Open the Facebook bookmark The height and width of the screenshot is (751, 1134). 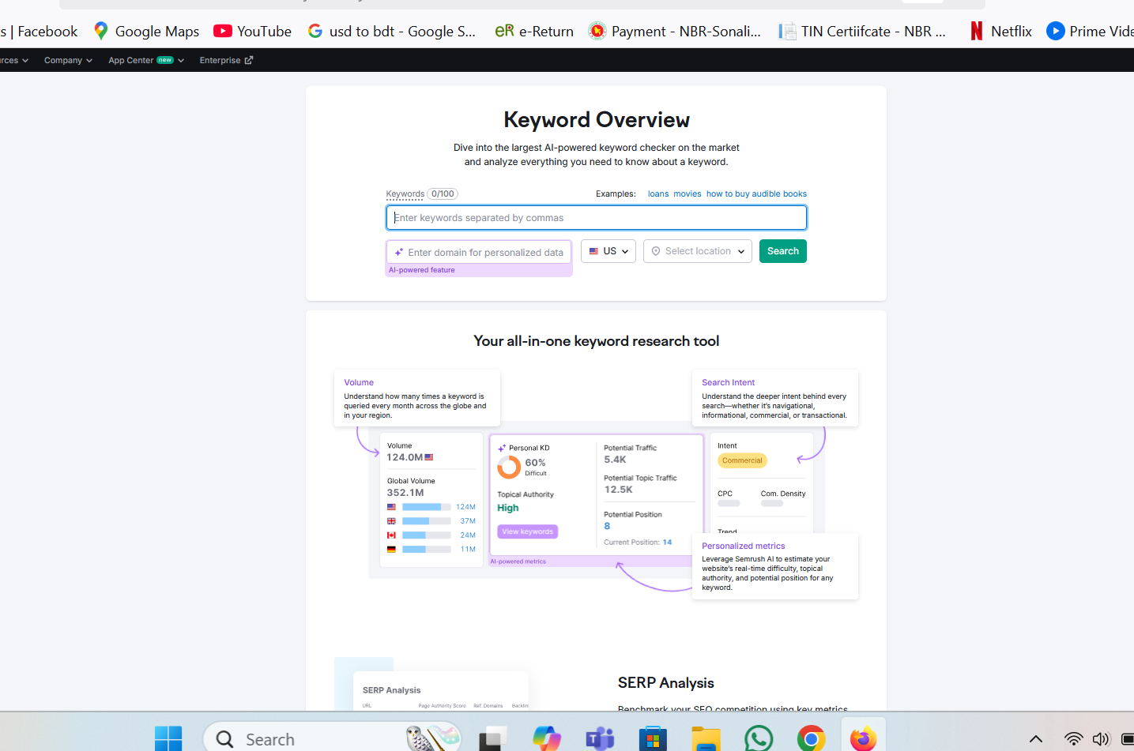39,32
